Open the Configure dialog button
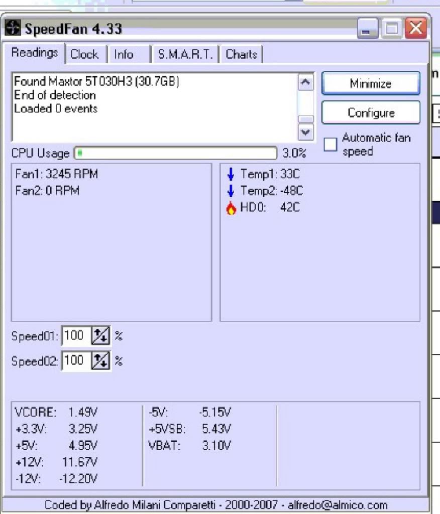Image resolution: width=440 pixels, height=514 pixels. tap(371, 112)
